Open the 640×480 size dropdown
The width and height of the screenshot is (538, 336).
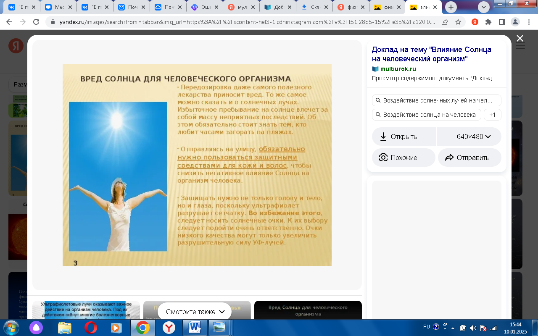[469, 136]
